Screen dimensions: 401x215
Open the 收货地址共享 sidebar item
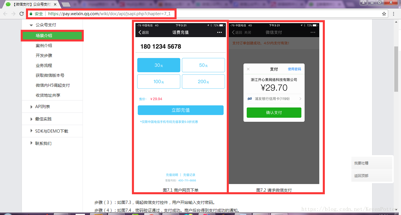pyautogui.click(x=48, y=95)
